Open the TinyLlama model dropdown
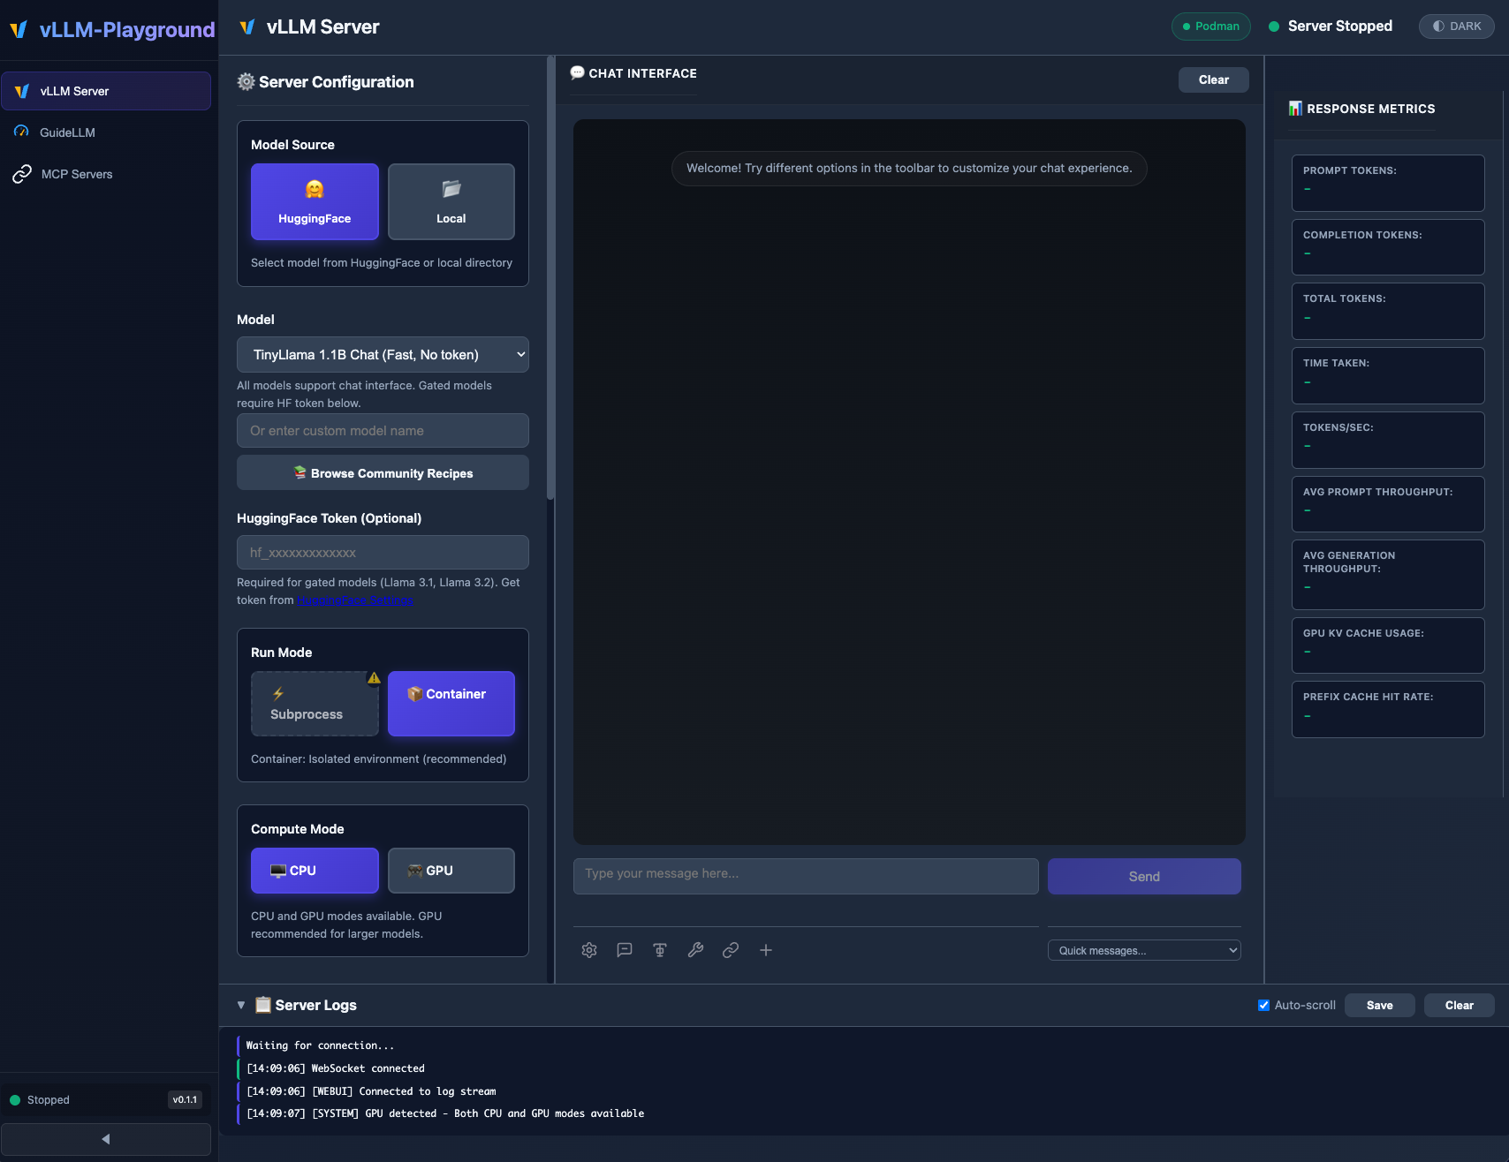Image resolution: width=1509 pixels, height=1162 pixels. [x=383, y=355]
